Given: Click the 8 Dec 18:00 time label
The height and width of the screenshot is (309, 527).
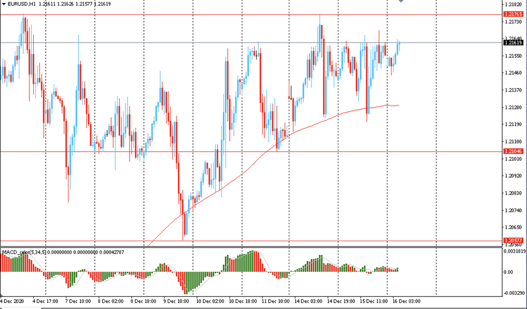Looking at the screenshot, I should pos(143,301).
